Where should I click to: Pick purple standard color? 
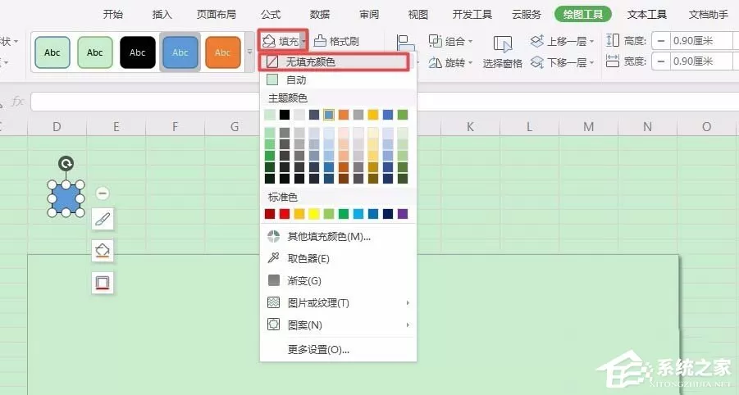click(x=403, y=214)
